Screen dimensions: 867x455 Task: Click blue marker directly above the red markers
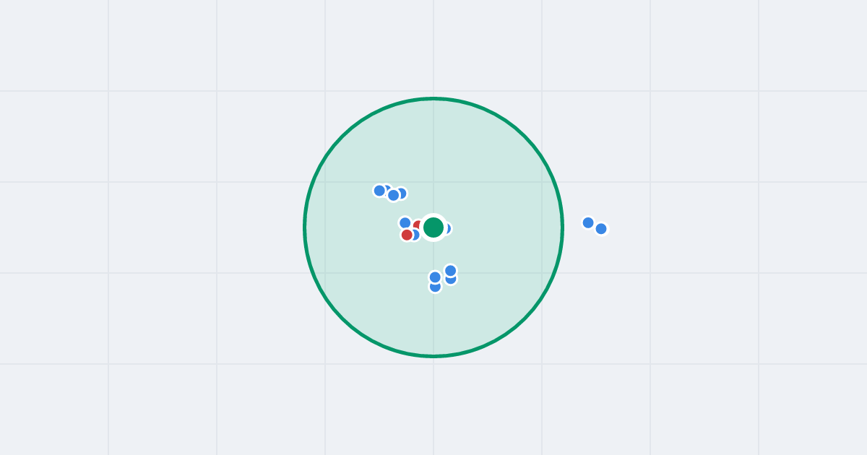(405, 223)
